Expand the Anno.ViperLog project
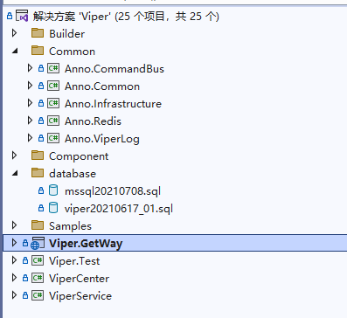Screen dimensions: 347x318 (x=30, y=138)
